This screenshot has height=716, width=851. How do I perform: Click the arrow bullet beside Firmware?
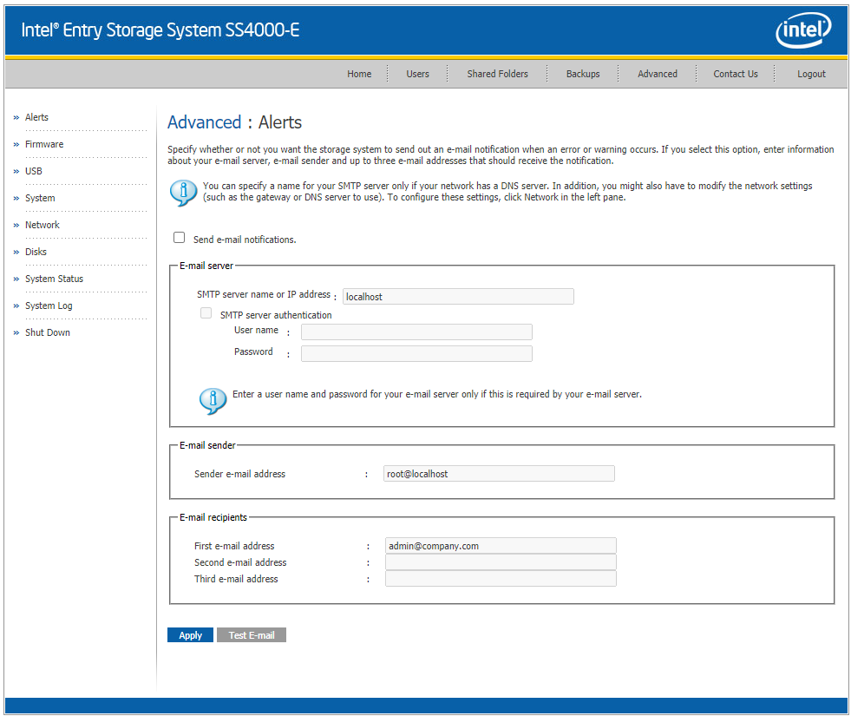coord(16,145)
